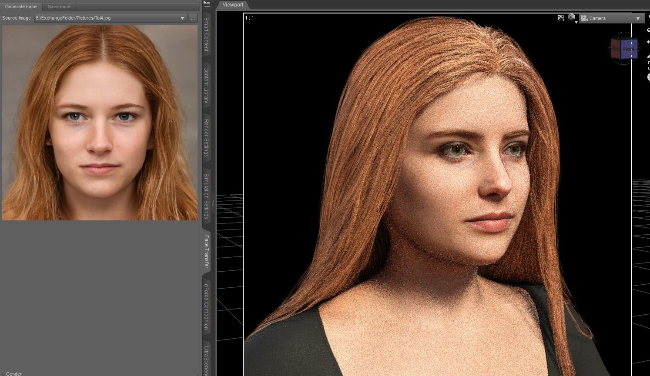This screenshot has height=376, width=650.
Task: Open the Simulation Settings side tab
Action: 206,196
